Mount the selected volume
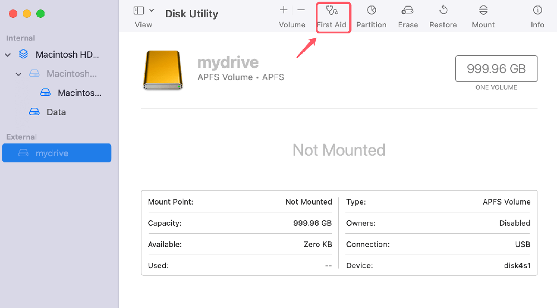This screenshot has width=557, height=308. coord(483,11)
